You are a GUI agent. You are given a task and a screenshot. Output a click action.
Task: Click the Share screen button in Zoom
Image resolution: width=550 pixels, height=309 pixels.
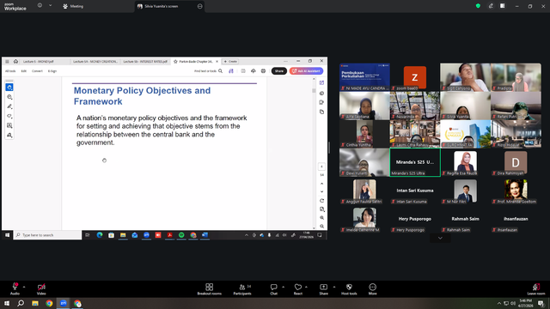(x=323, y=289)
